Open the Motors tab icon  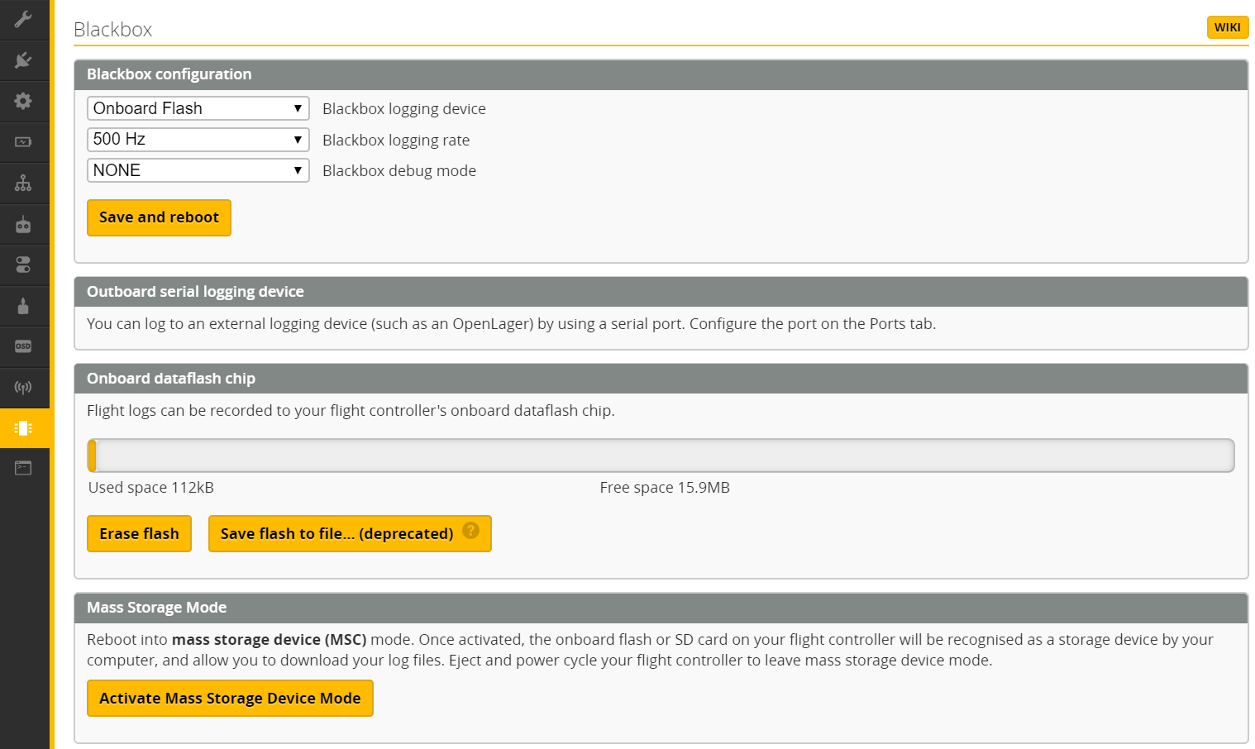point(23,306)
